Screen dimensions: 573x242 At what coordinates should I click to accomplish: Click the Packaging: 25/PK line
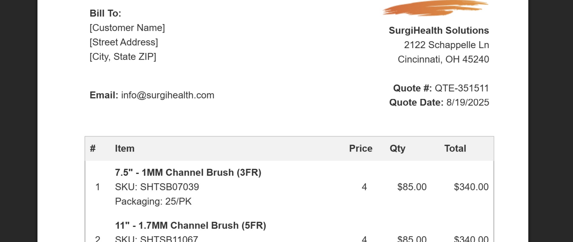153,201
